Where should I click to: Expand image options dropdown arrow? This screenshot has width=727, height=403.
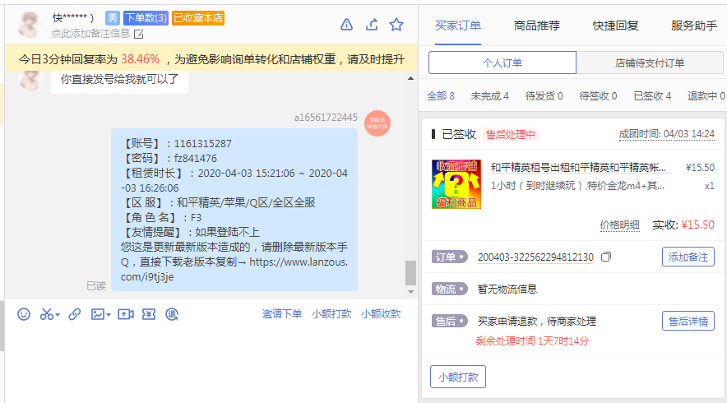click(109, 315)
